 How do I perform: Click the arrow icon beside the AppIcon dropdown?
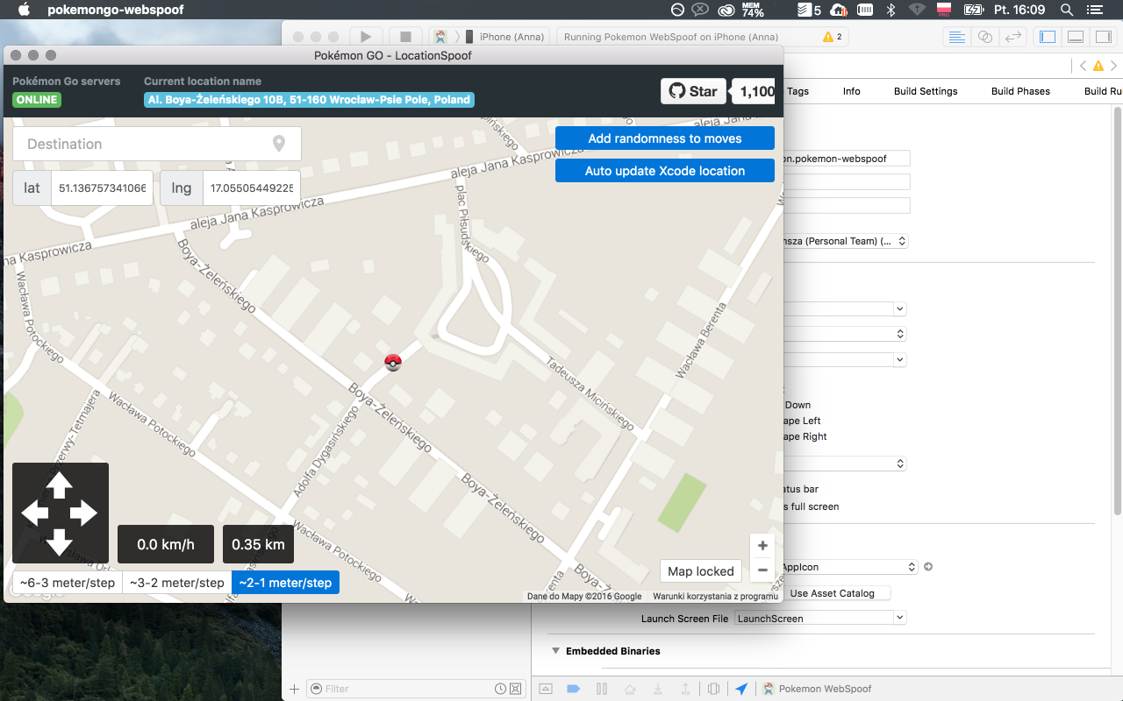[928, 567]
